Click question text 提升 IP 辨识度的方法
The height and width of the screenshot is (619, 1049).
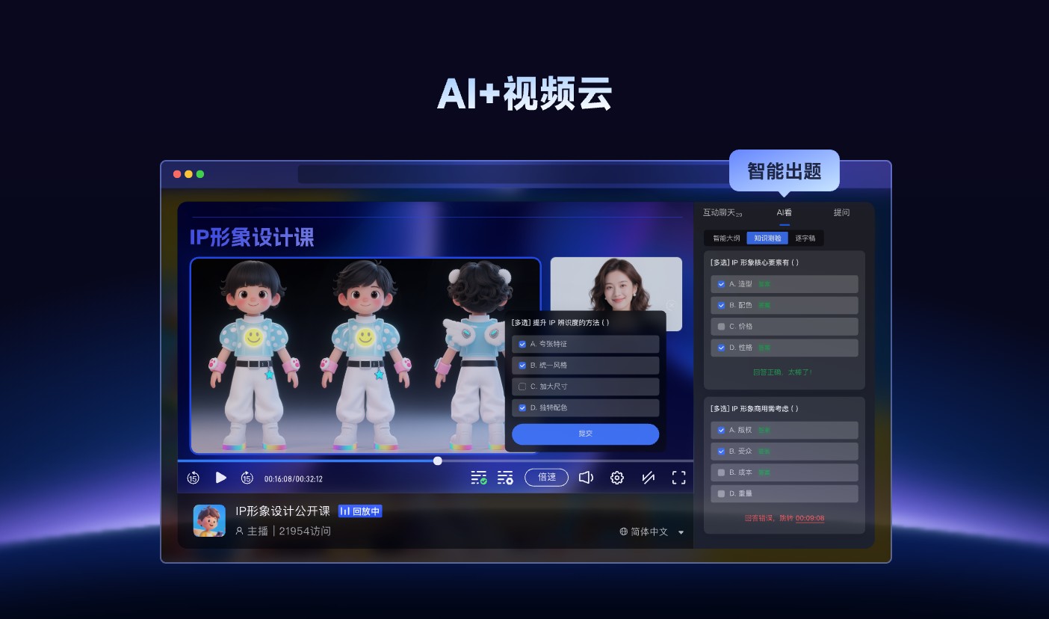[560, 323]
